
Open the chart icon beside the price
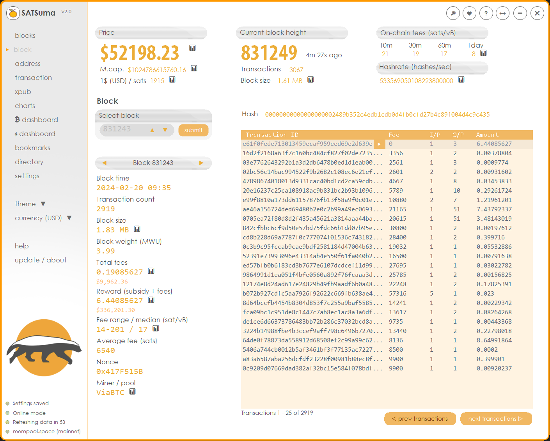pyautogui.click(x=192, y=48)
